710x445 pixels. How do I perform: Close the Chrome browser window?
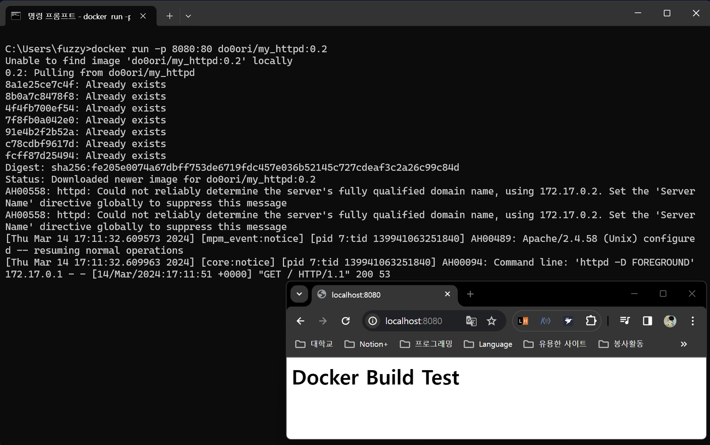pos(692,294)
